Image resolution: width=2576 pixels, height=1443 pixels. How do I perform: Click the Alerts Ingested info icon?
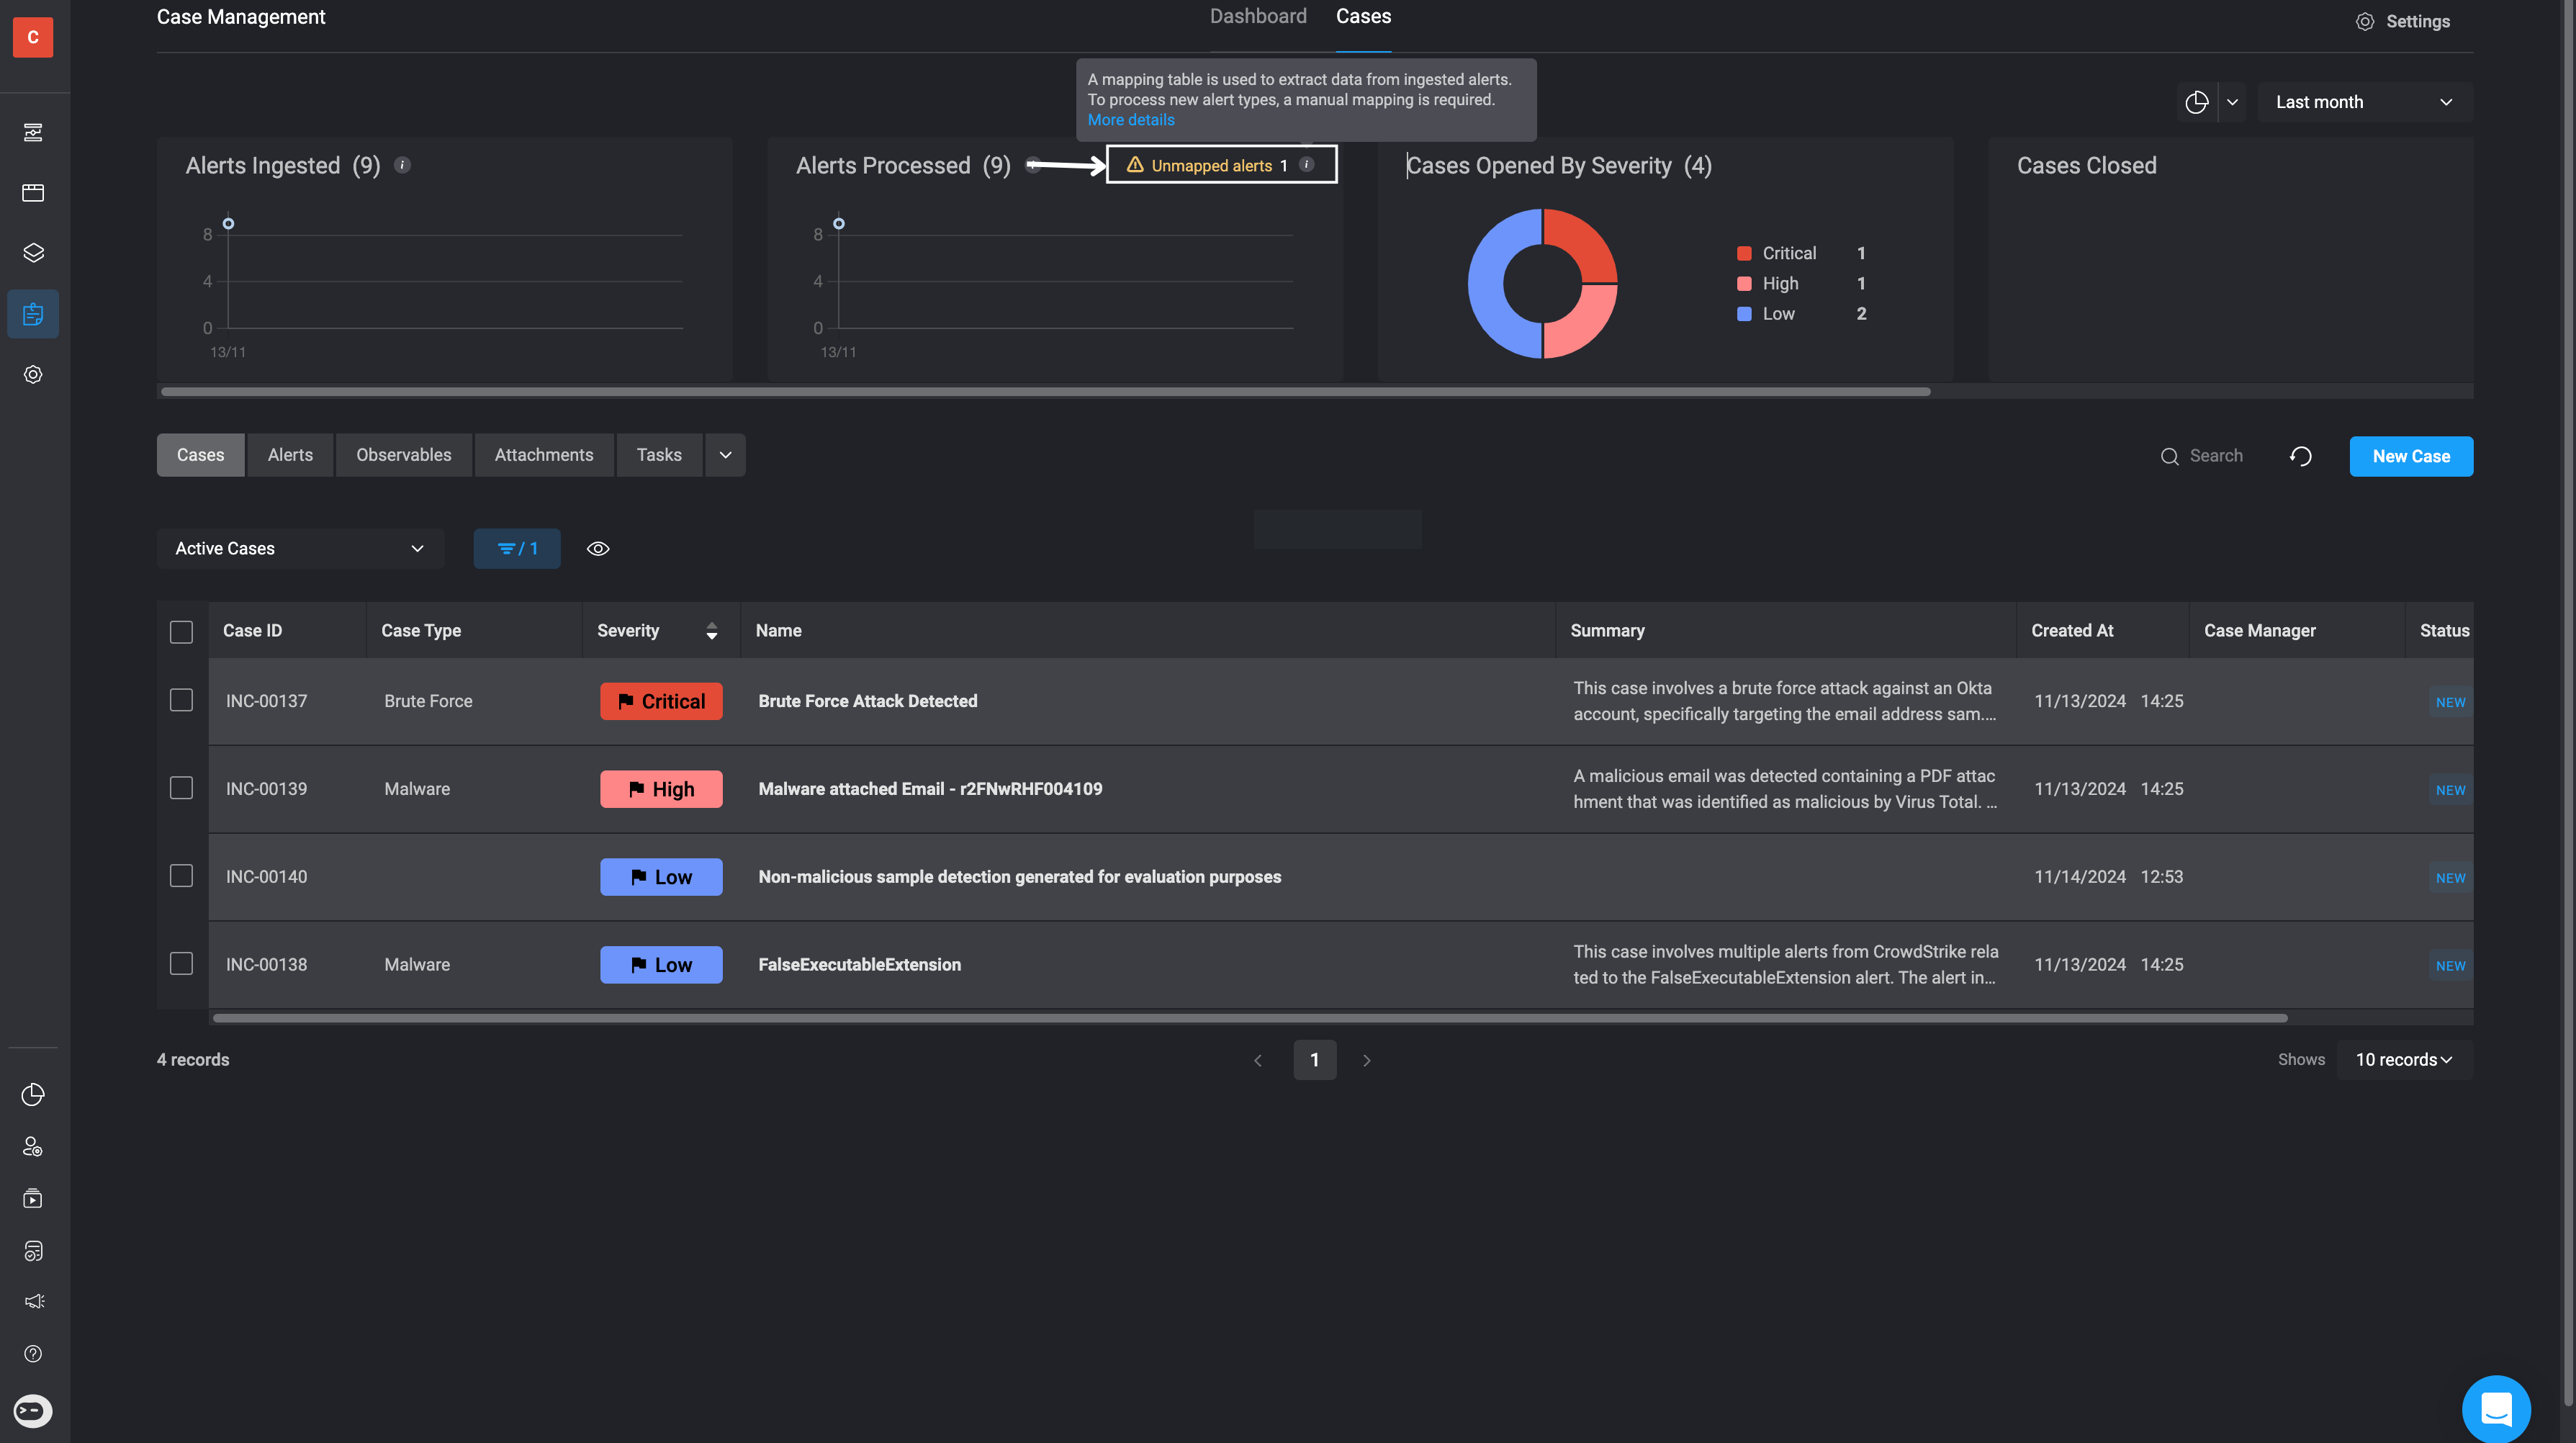(402, 165)
